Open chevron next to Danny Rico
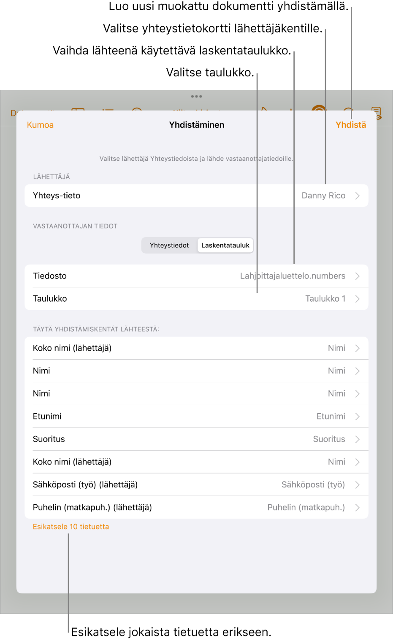Viewport: 393px width, 641px height. pos(358,196)
